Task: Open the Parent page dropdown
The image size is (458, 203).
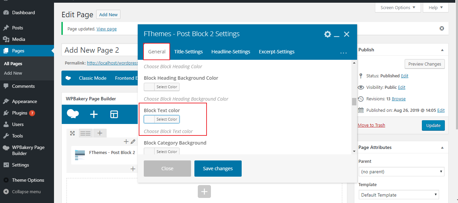Action: point(401,172)
